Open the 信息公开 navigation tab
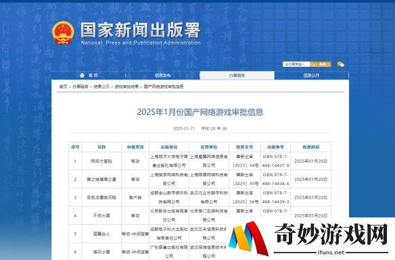The height and width of the screenshot is (260, 395). click(x=311, y=76)
